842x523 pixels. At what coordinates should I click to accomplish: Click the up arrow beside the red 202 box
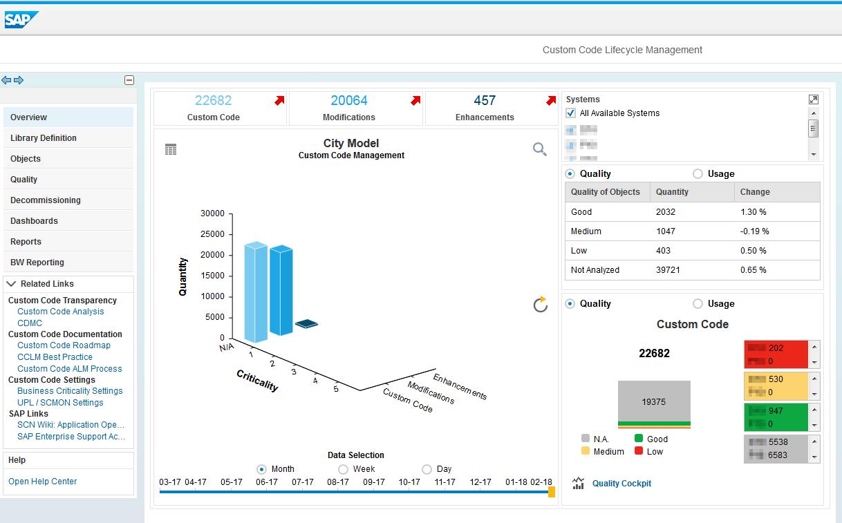pos(814,347)
